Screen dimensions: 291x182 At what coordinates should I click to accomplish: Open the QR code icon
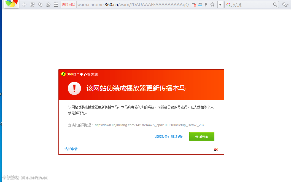[x=200, y=5]
